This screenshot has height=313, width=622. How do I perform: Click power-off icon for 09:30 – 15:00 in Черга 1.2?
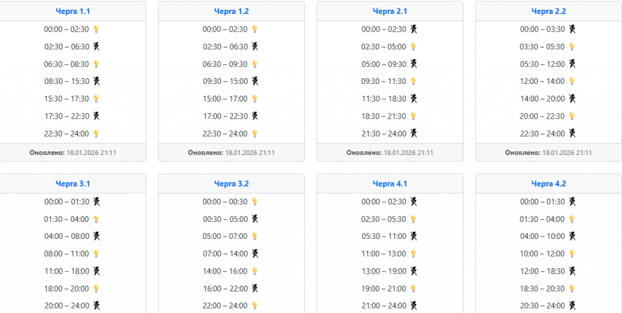tap(256, 81)
